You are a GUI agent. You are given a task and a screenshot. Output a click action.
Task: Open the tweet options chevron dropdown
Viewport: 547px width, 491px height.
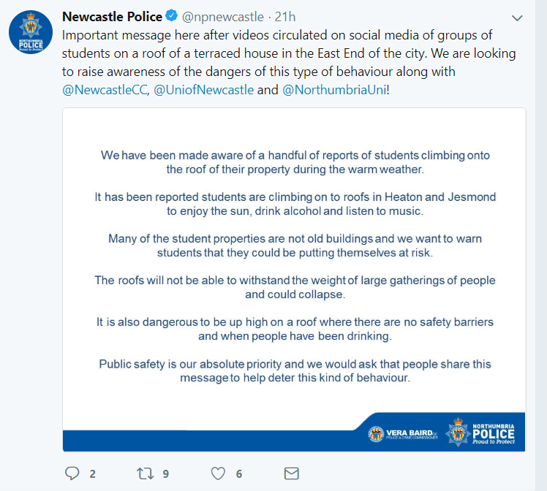click(517, 18)
